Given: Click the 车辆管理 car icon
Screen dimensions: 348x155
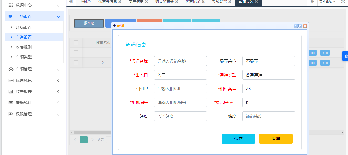Looking at the screenshot, I should 10,69.
